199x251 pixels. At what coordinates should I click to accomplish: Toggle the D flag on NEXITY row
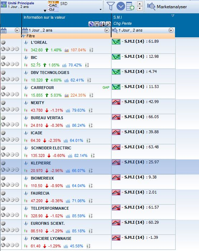coord(17,109)
